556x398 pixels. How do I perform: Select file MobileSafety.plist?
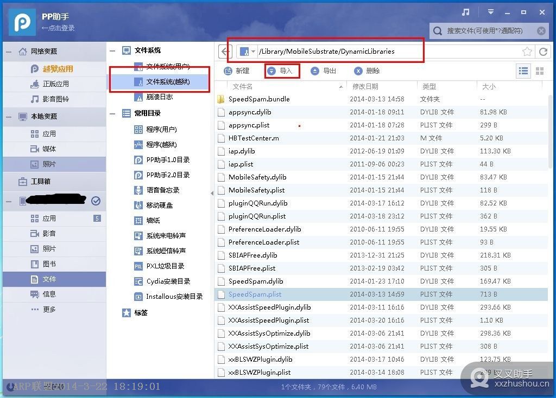(x=382, y=190)
